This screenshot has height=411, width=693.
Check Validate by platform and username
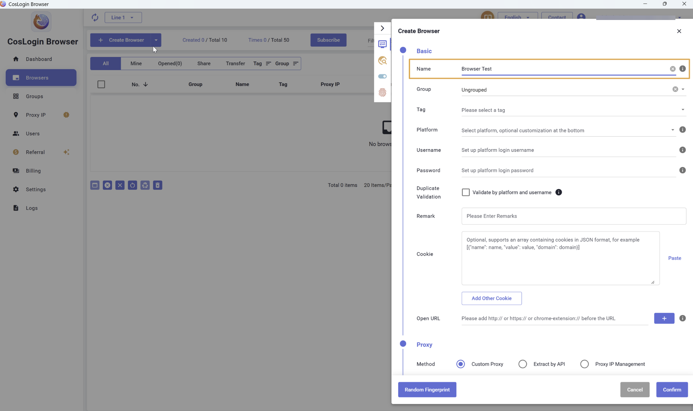[466, 192]
